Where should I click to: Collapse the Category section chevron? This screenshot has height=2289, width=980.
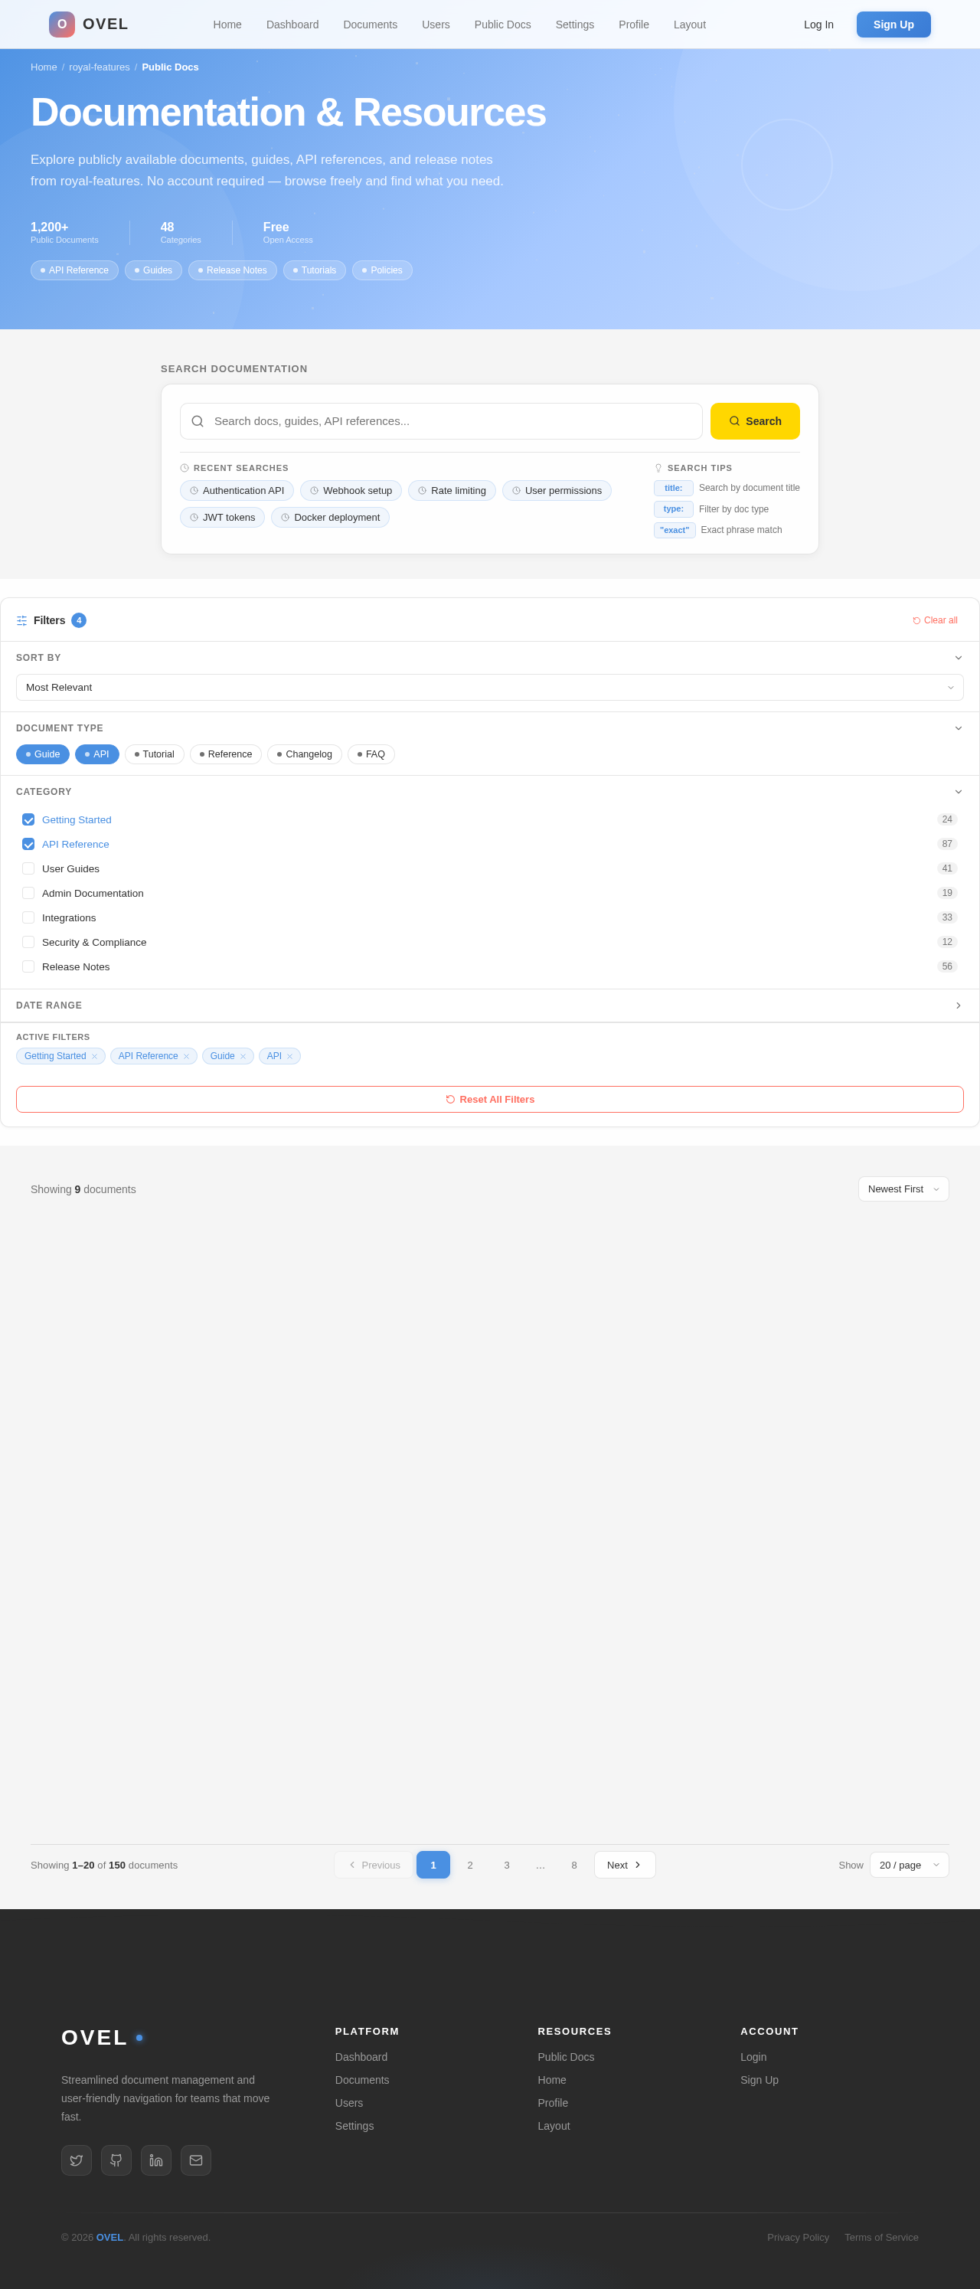point(958,792)
